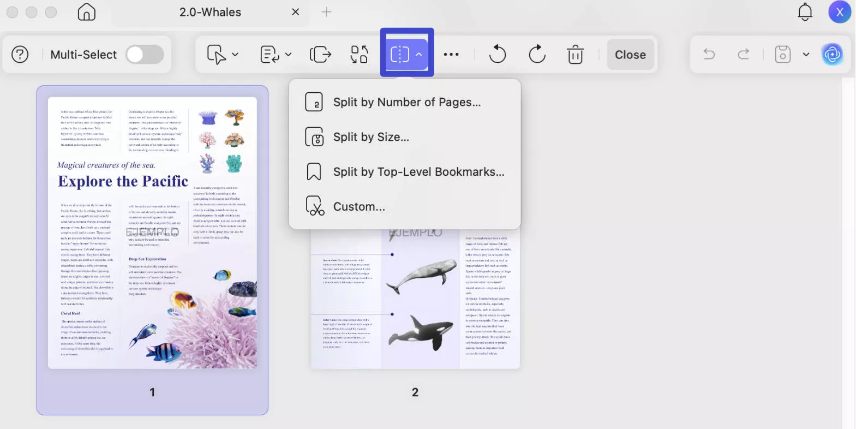This screenshot has height=429, width=856.
Task: Open the AI assistant icon
Action: click(x=832, y=55)
